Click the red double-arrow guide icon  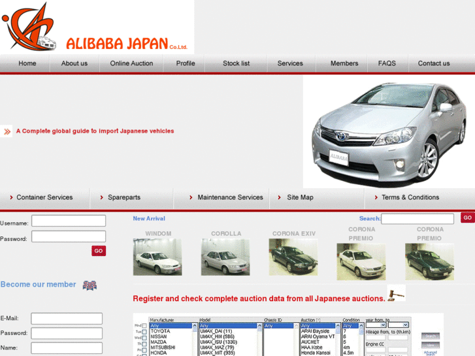7,131
